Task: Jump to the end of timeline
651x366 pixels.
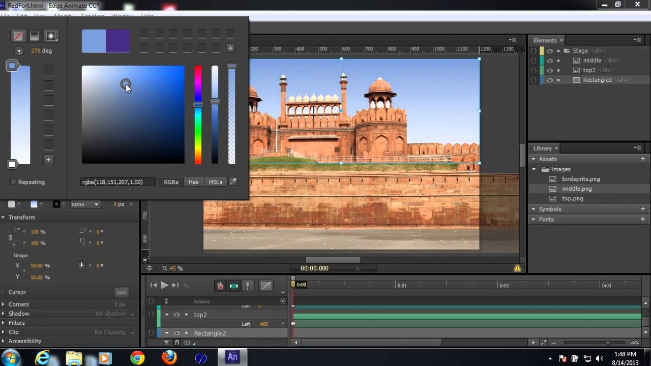Action: pyautogui.click(x=175, y=285)
